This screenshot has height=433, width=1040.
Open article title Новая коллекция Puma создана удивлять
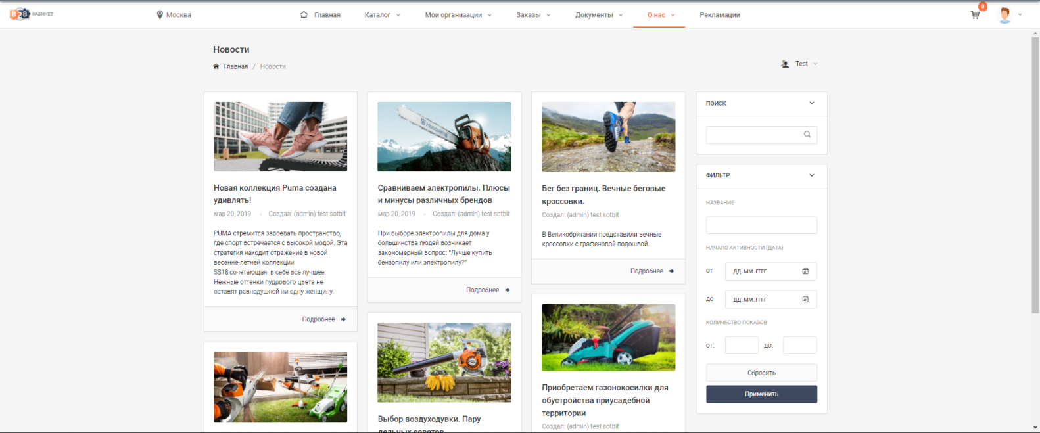point(275,194)
